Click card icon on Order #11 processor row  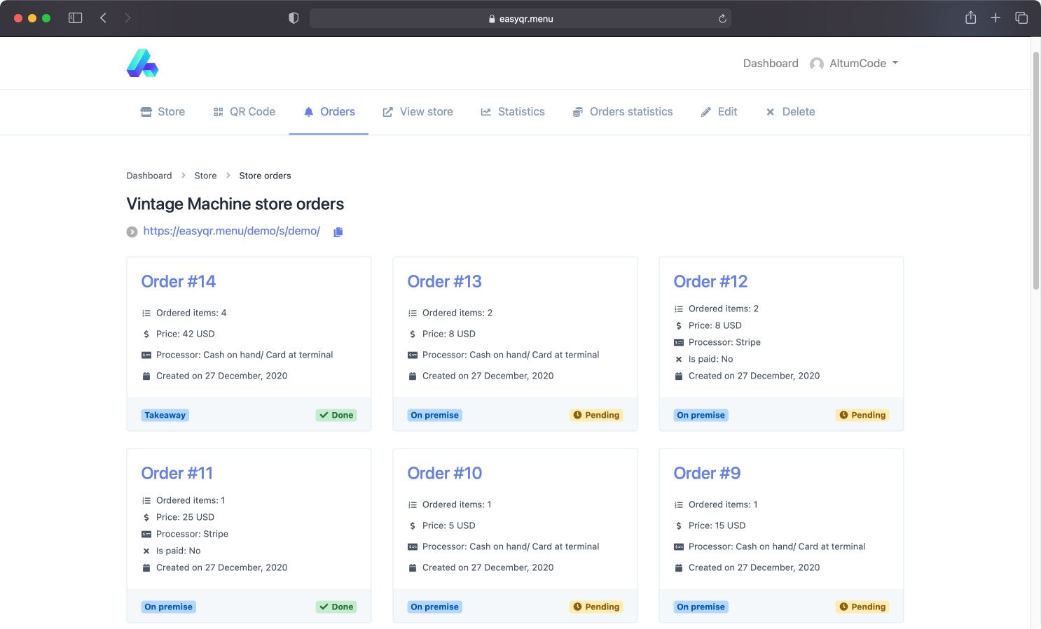click(146, 535)
